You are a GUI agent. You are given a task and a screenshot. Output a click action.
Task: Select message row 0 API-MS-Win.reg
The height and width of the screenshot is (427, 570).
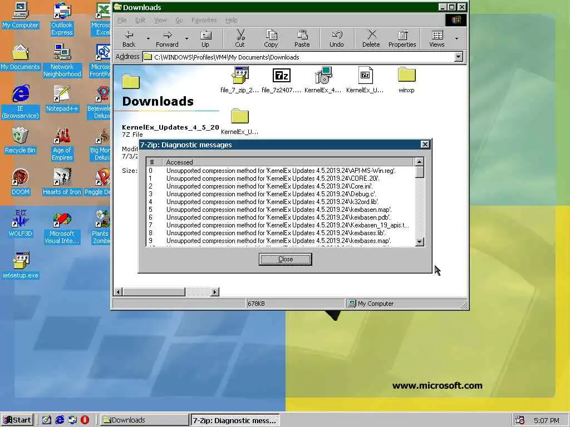[x=279, y=171]
